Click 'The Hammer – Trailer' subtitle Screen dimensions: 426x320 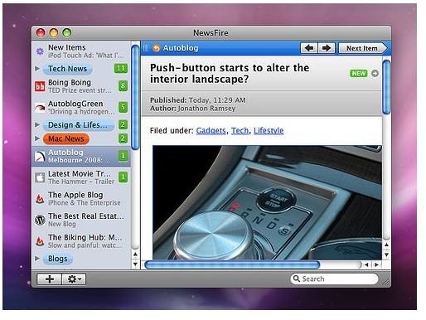(81, 182)
